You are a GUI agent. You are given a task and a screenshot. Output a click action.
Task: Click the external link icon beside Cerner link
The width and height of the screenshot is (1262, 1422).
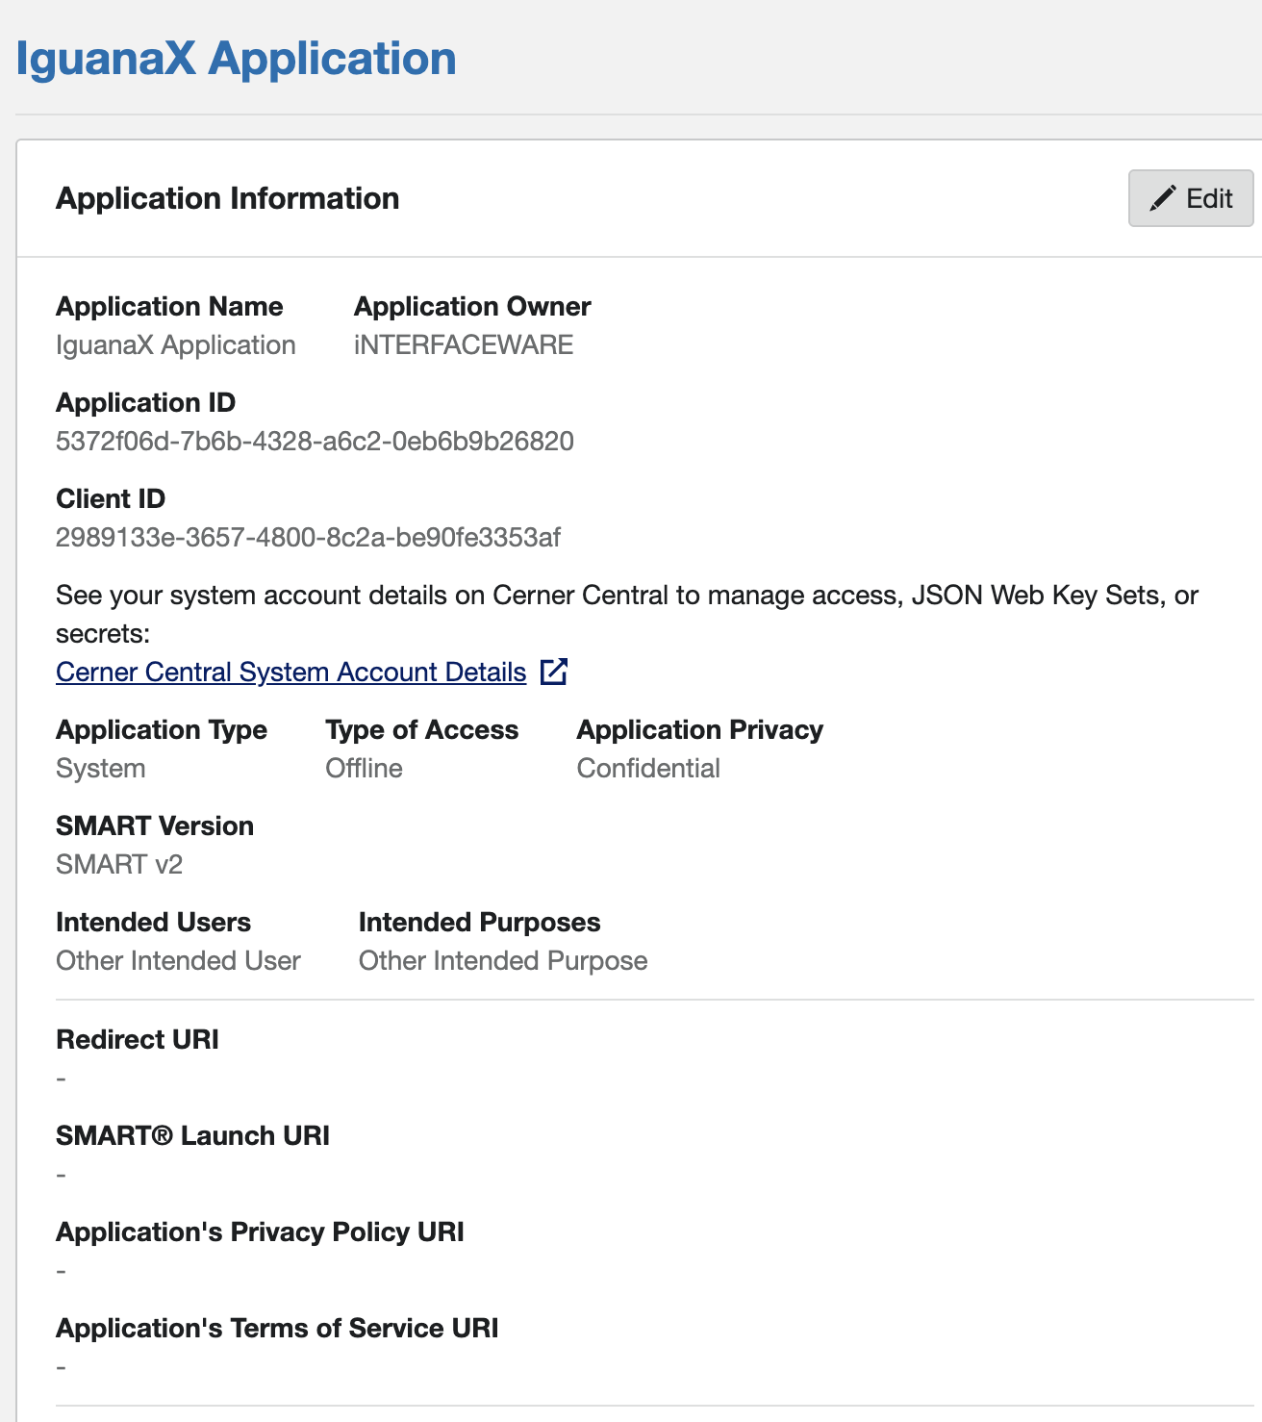[x=554, y=672]
